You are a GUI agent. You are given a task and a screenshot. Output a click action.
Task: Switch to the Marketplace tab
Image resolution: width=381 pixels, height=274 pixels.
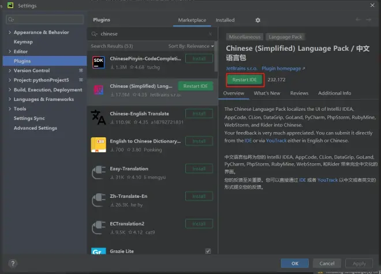pos(192,20)
